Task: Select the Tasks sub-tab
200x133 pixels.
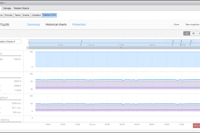Action: point(17,15)
